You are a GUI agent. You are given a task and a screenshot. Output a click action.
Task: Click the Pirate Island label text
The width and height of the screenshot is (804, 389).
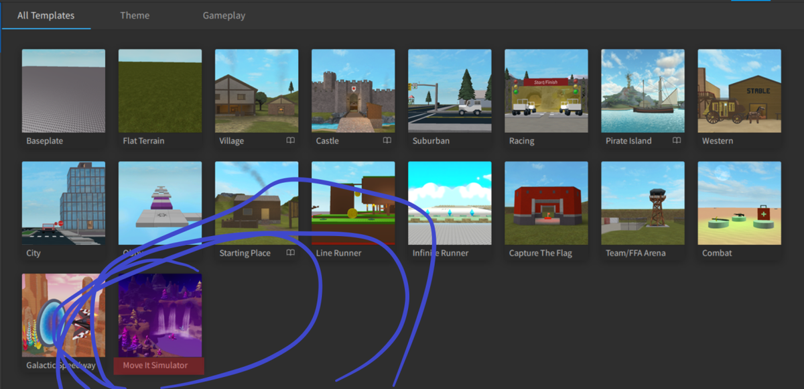coord(628,141)
